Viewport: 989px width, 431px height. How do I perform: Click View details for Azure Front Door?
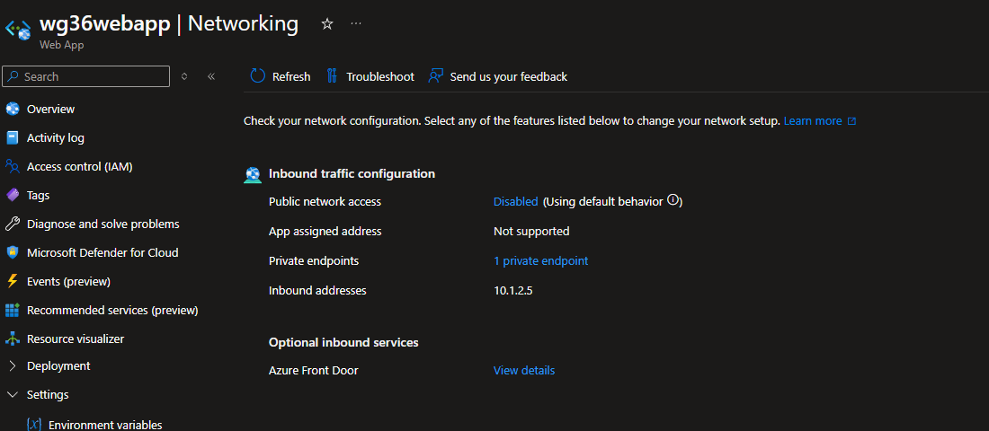pos(523,371)
